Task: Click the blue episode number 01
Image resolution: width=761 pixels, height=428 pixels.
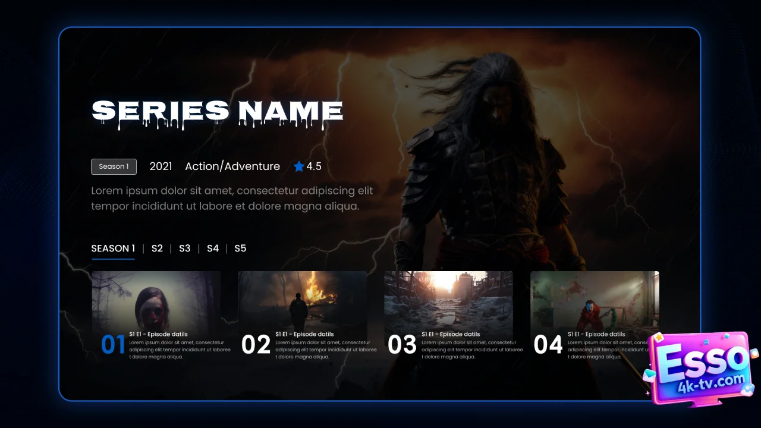Action: click(113, 345)
